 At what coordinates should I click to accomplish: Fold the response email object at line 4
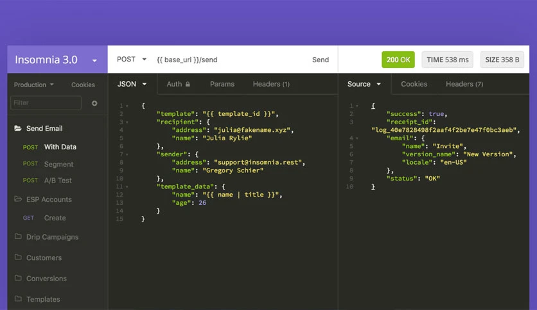(x=357, y=138)
